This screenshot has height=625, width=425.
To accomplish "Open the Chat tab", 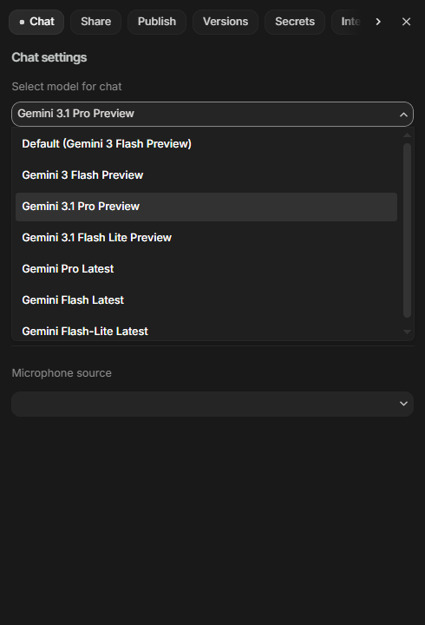I will pos(36,22).
